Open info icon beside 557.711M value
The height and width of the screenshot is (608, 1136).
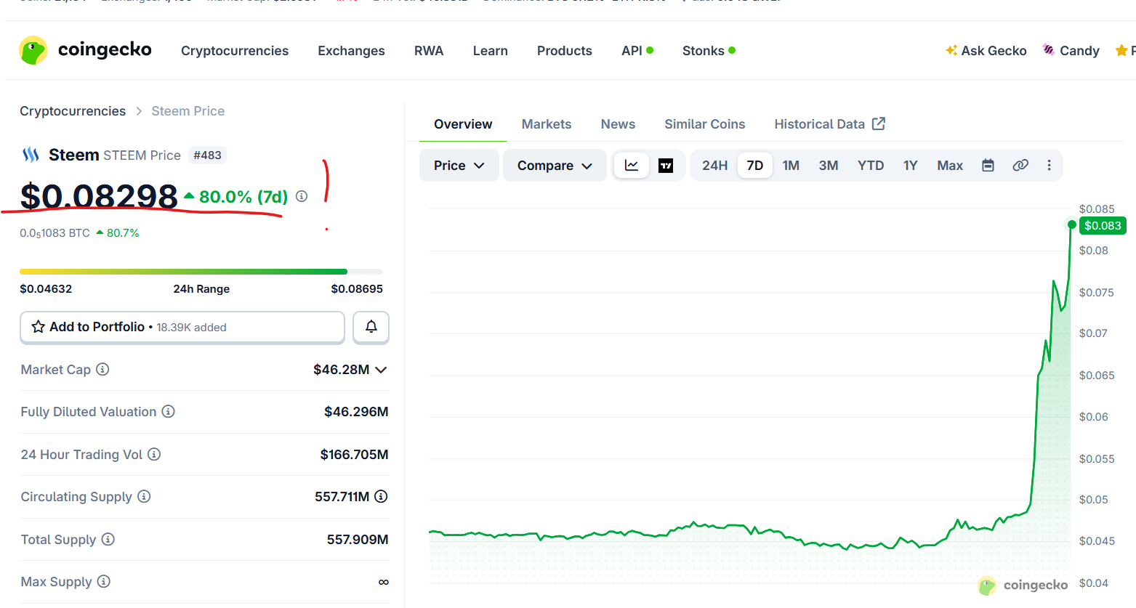pos(381,496)
